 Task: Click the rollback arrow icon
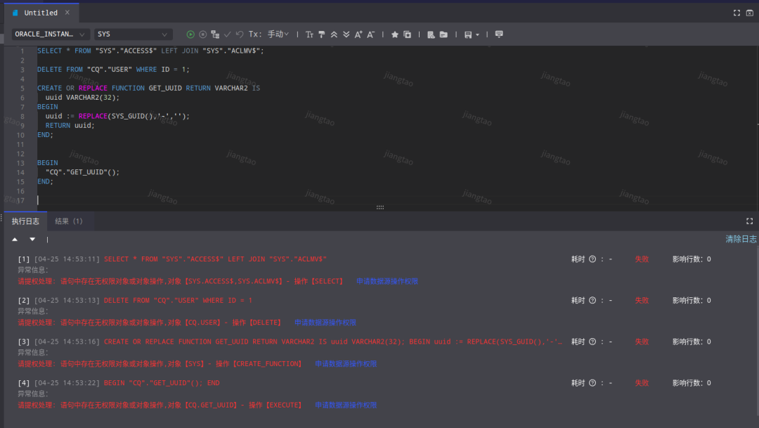(240, 34)
